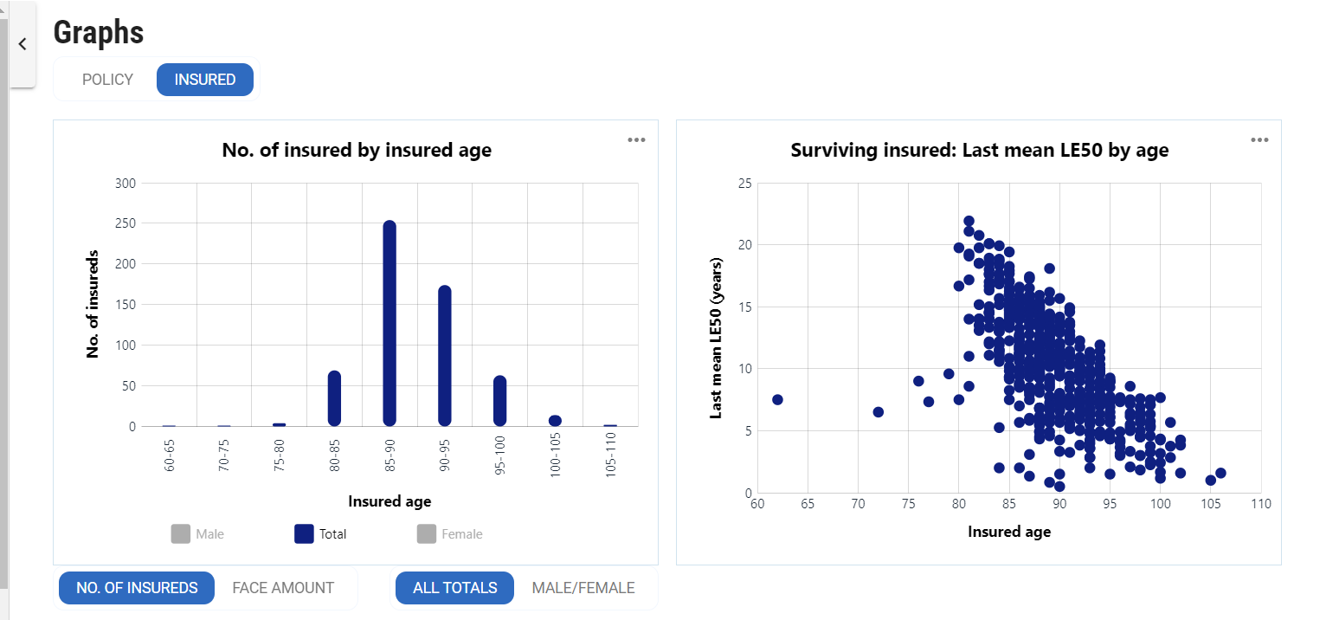This screenshot has width=1339, height=620.
Task: Open the scatter chart's three-dot options menu
Action: click(x=1259, y=139)
